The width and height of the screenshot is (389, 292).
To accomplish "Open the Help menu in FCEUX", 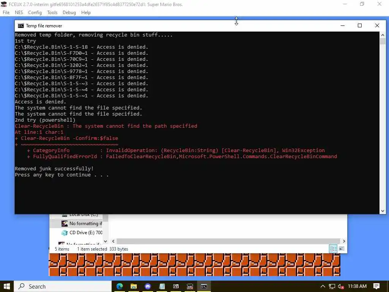I will click(86, 13).
